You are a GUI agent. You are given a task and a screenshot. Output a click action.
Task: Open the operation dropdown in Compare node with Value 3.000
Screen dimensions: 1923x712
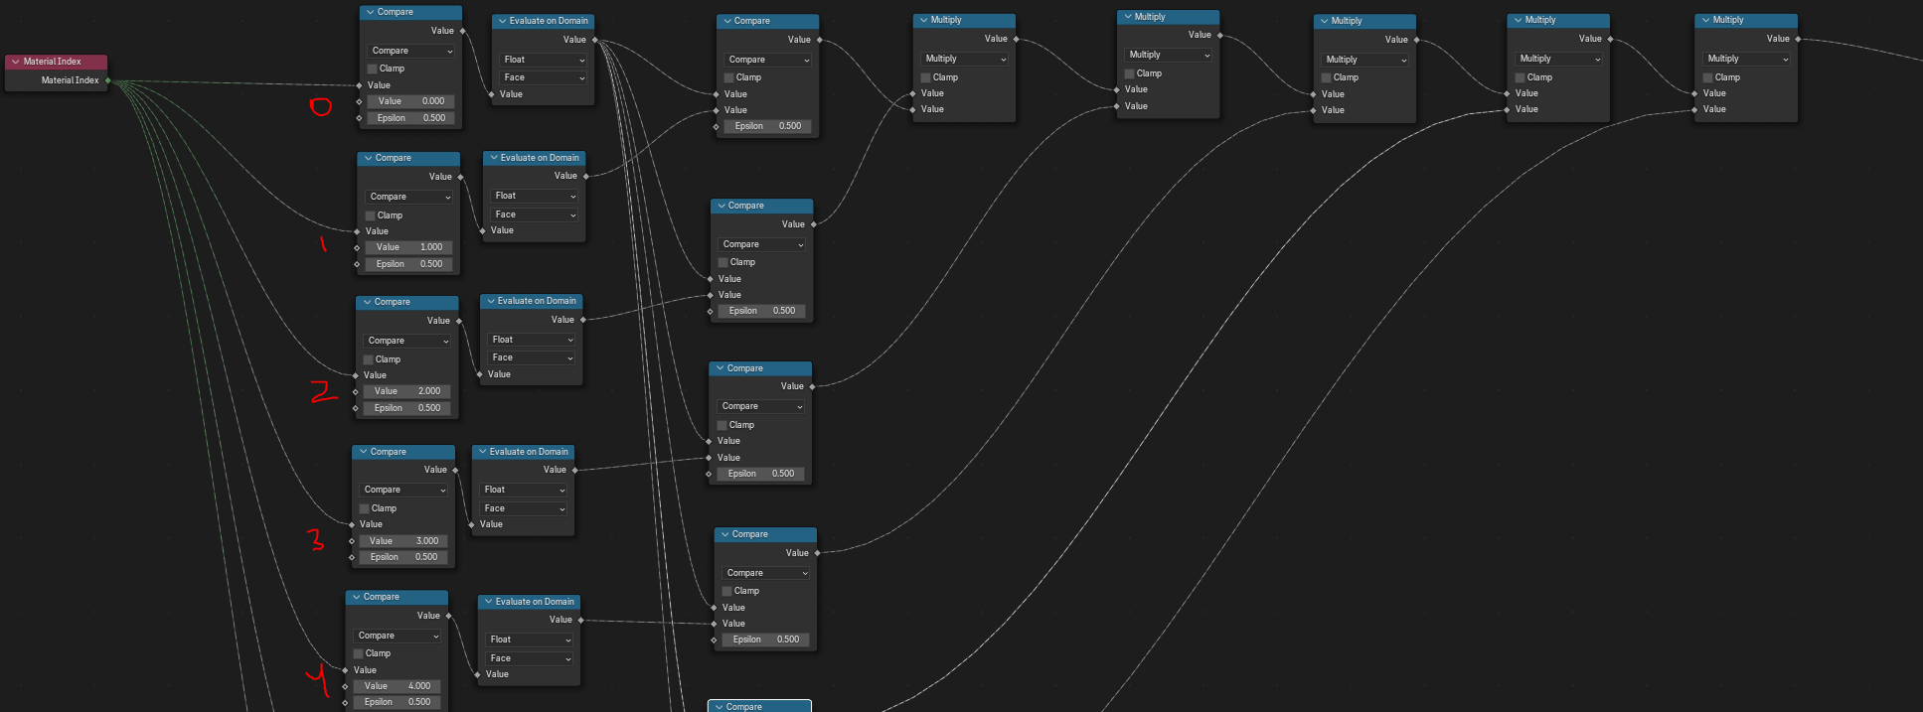pyautogui.click(x=403, y=490)
